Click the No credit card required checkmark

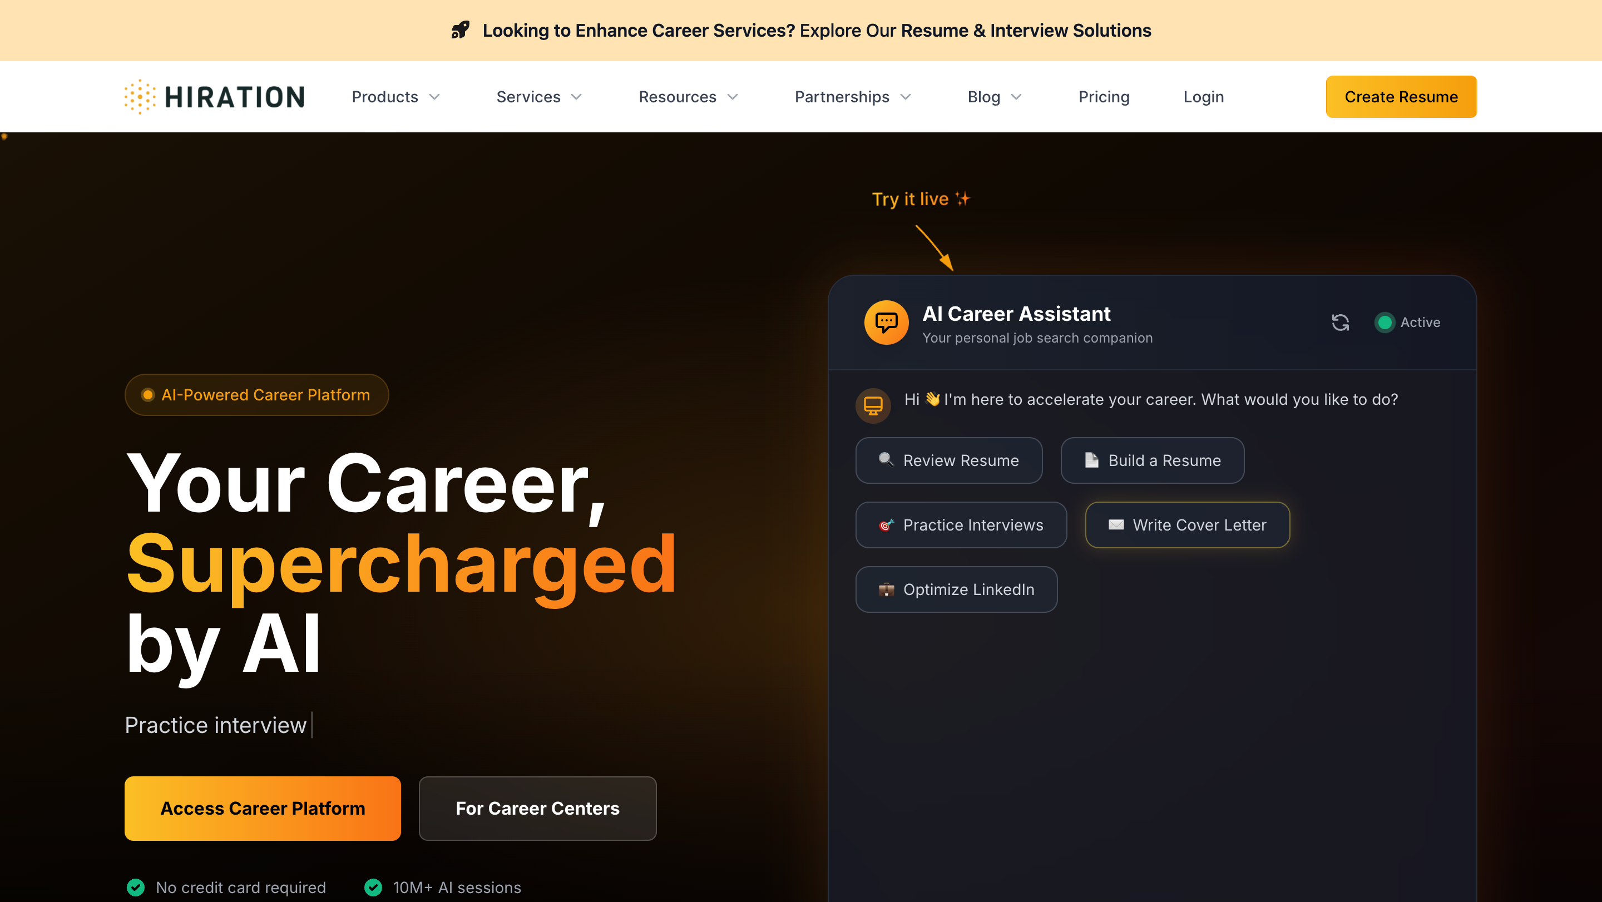tap(136, 887)
